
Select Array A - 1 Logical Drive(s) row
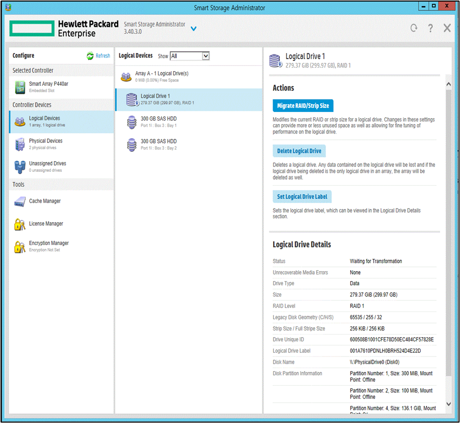tap(188, 77)
